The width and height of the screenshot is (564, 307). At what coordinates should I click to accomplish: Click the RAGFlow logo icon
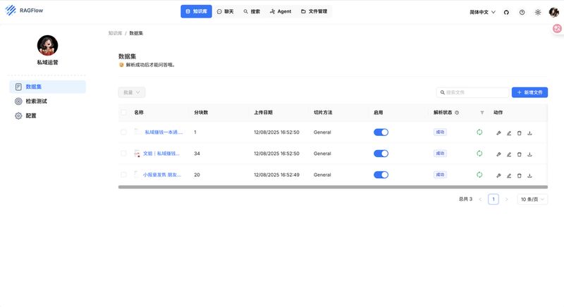tap(11, 11)
